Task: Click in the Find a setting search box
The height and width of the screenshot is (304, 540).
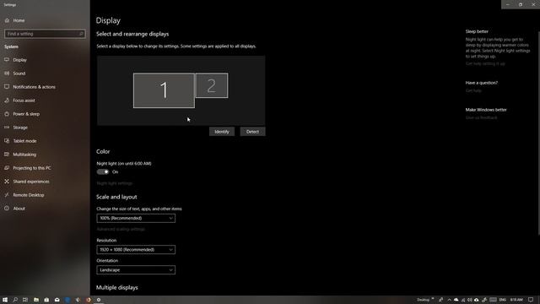Action: [45, 34]
